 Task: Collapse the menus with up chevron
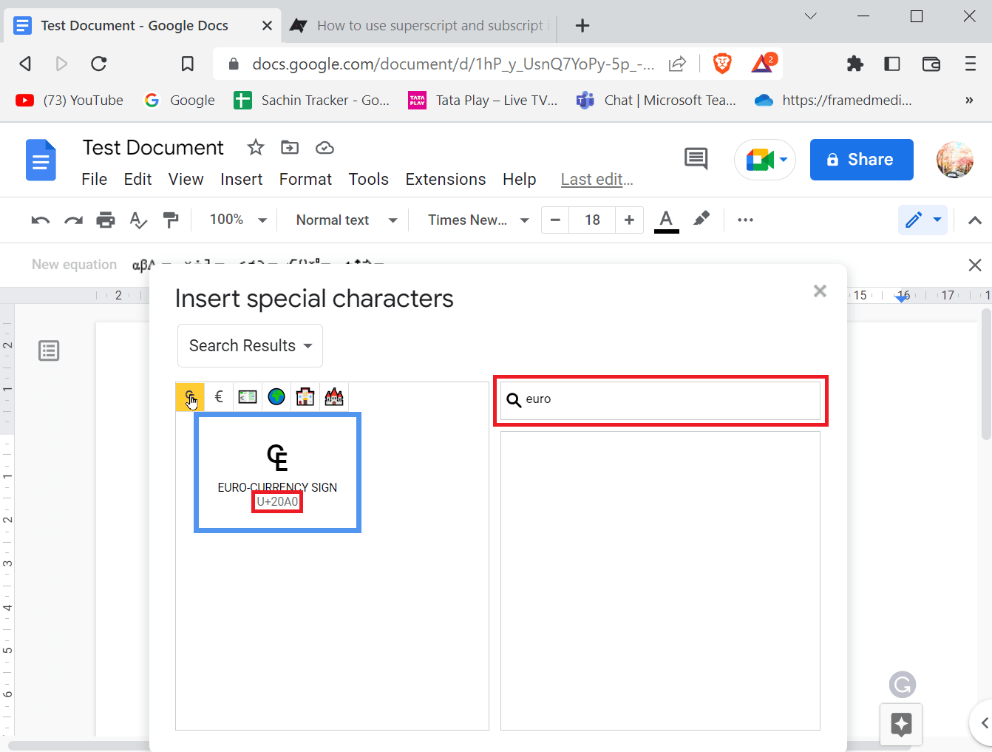pos(975,220)
